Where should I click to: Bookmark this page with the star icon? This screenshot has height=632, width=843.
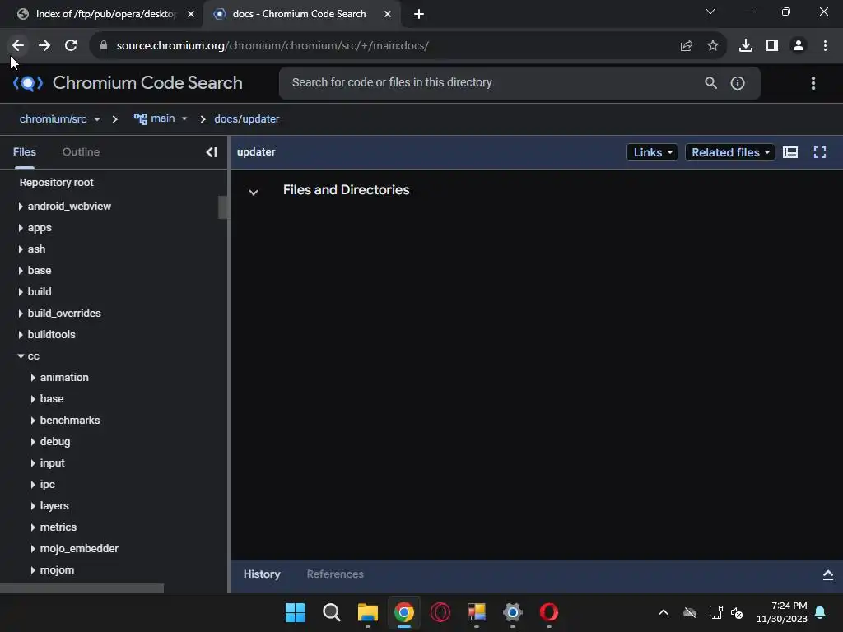click(712, 46)
